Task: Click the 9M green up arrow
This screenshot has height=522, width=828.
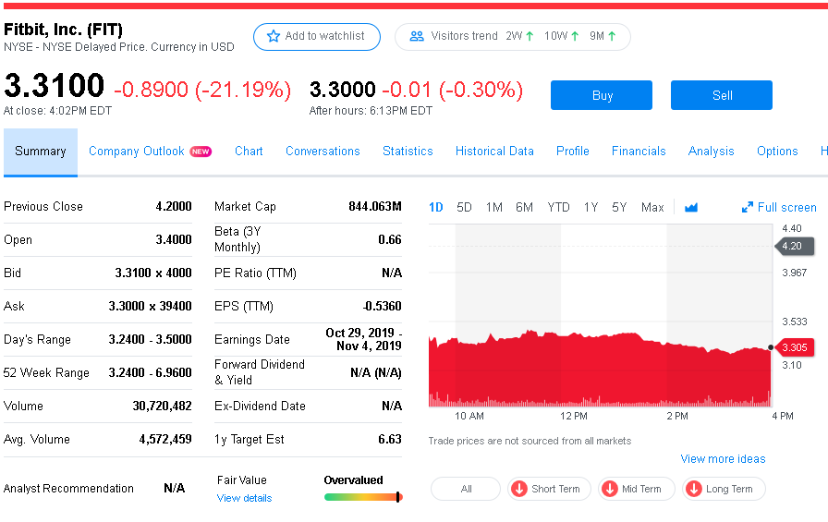Action: (612, 36)
